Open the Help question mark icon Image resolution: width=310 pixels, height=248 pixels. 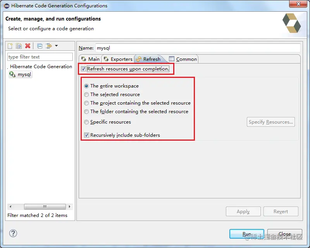click(x=13, y=233)
